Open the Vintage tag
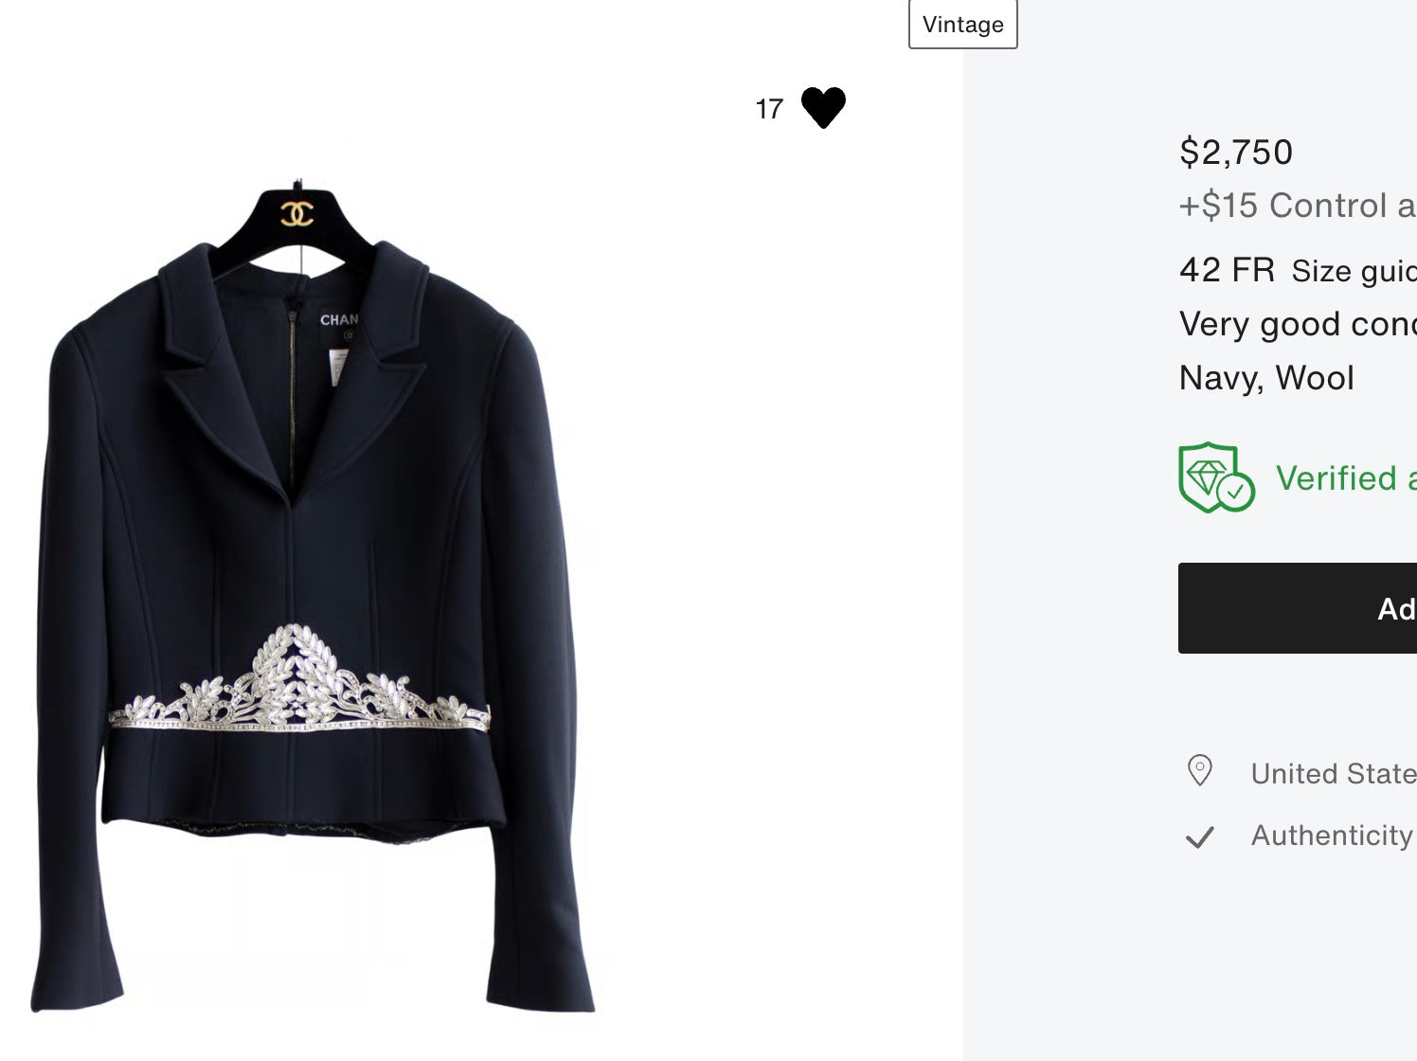 (962, 25)
